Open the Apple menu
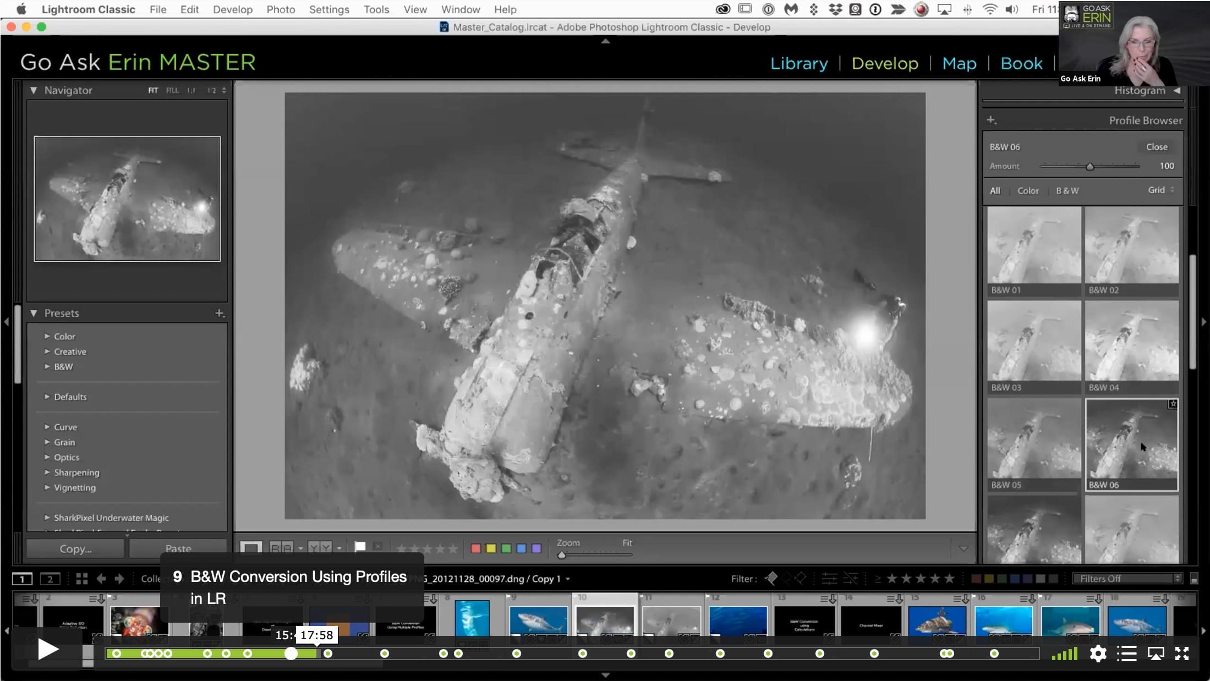The image size is (1210, 681). click(x=21, y=9)
